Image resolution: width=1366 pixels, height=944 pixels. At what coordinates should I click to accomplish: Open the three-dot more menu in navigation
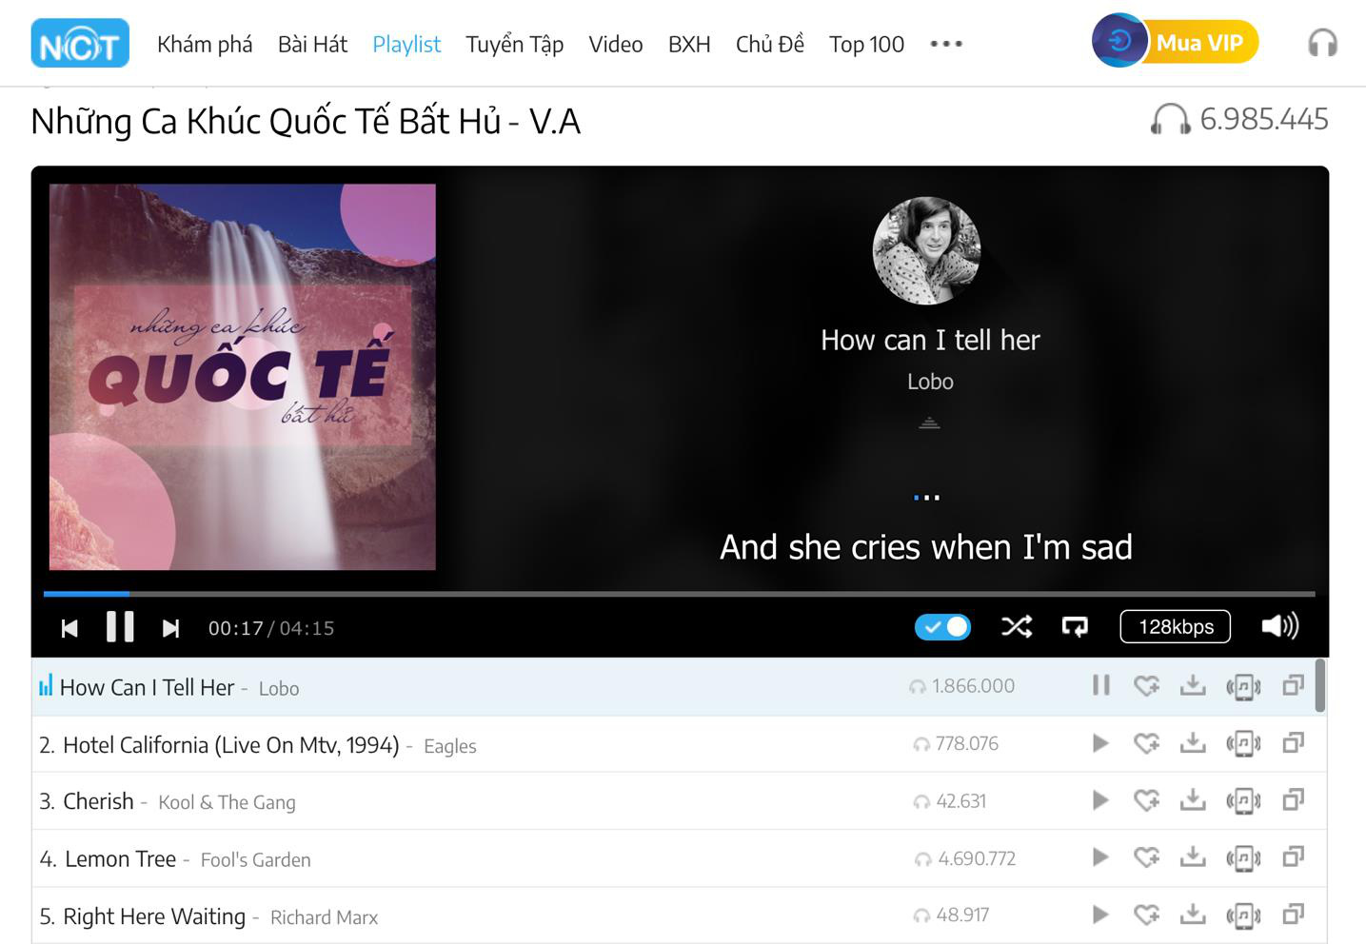(946, 44)
